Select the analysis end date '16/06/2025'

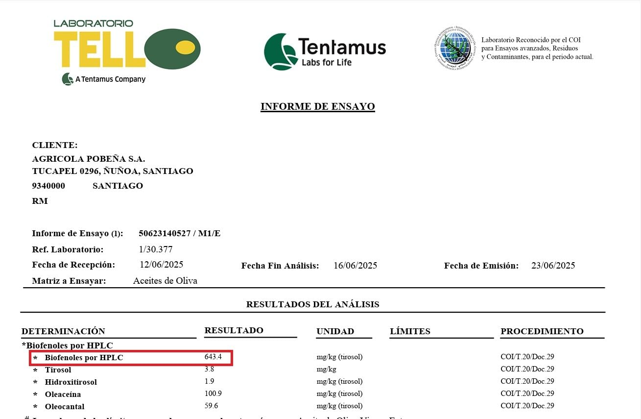click(x=356, y=266)
